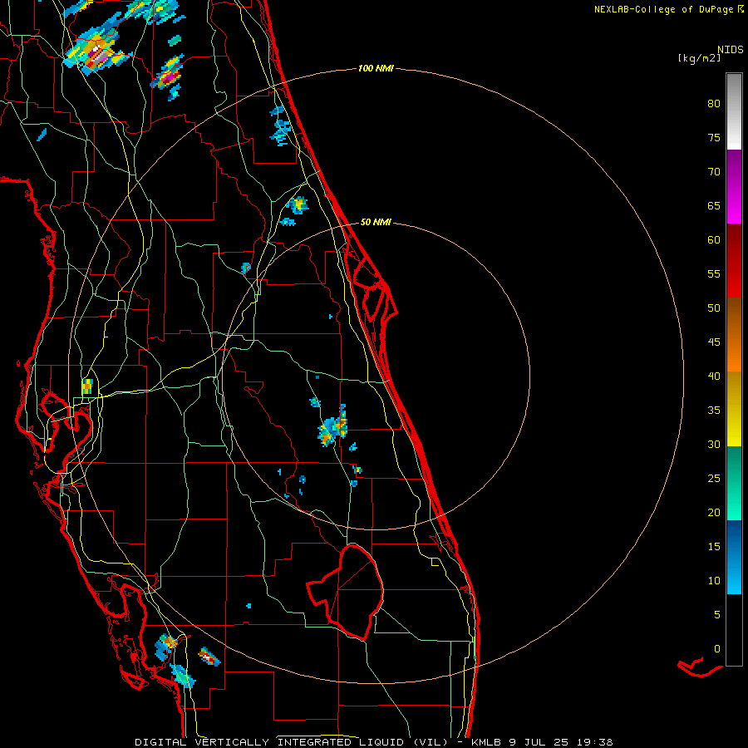Select the 70 value on the VIL scale
Viewport: 748px width, 748px height.
[x=714, y=172]
